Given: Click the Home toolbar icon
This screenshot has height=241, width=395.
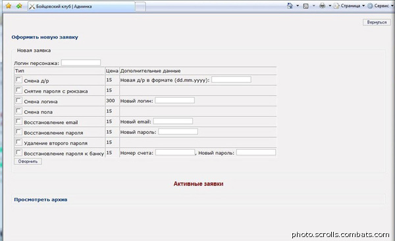Looking at the screenshot, I should (x=290, y=5).
